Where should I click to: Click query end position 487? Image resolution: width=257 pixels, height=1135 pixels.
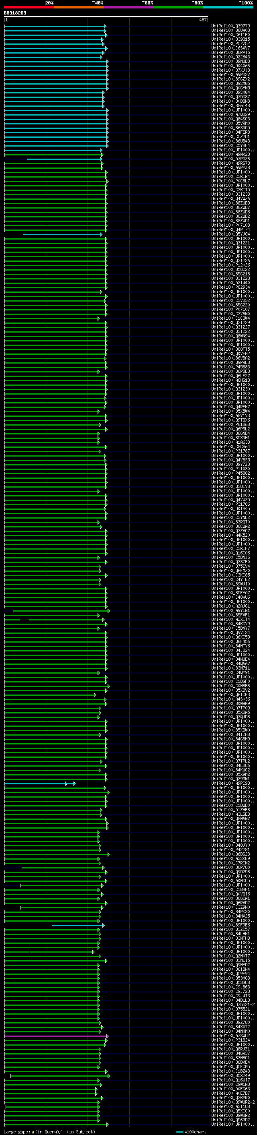202,20
